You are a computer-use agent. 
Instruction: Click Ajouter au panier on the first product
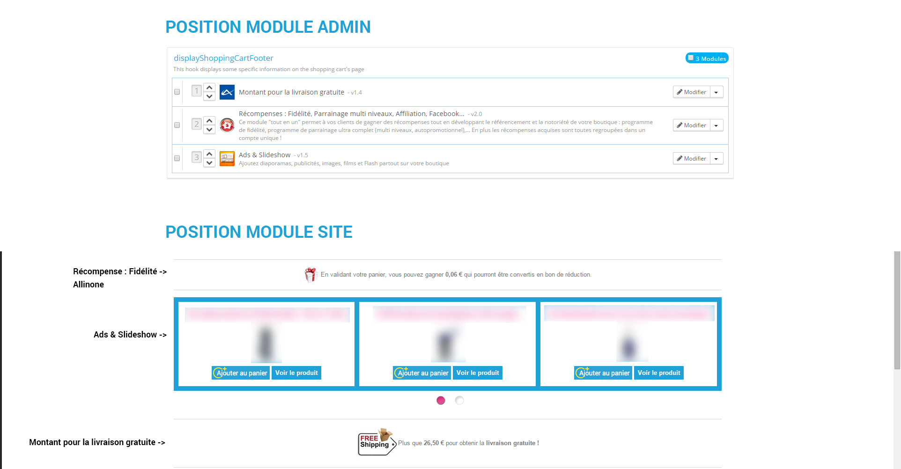click(x=241, y=373)
